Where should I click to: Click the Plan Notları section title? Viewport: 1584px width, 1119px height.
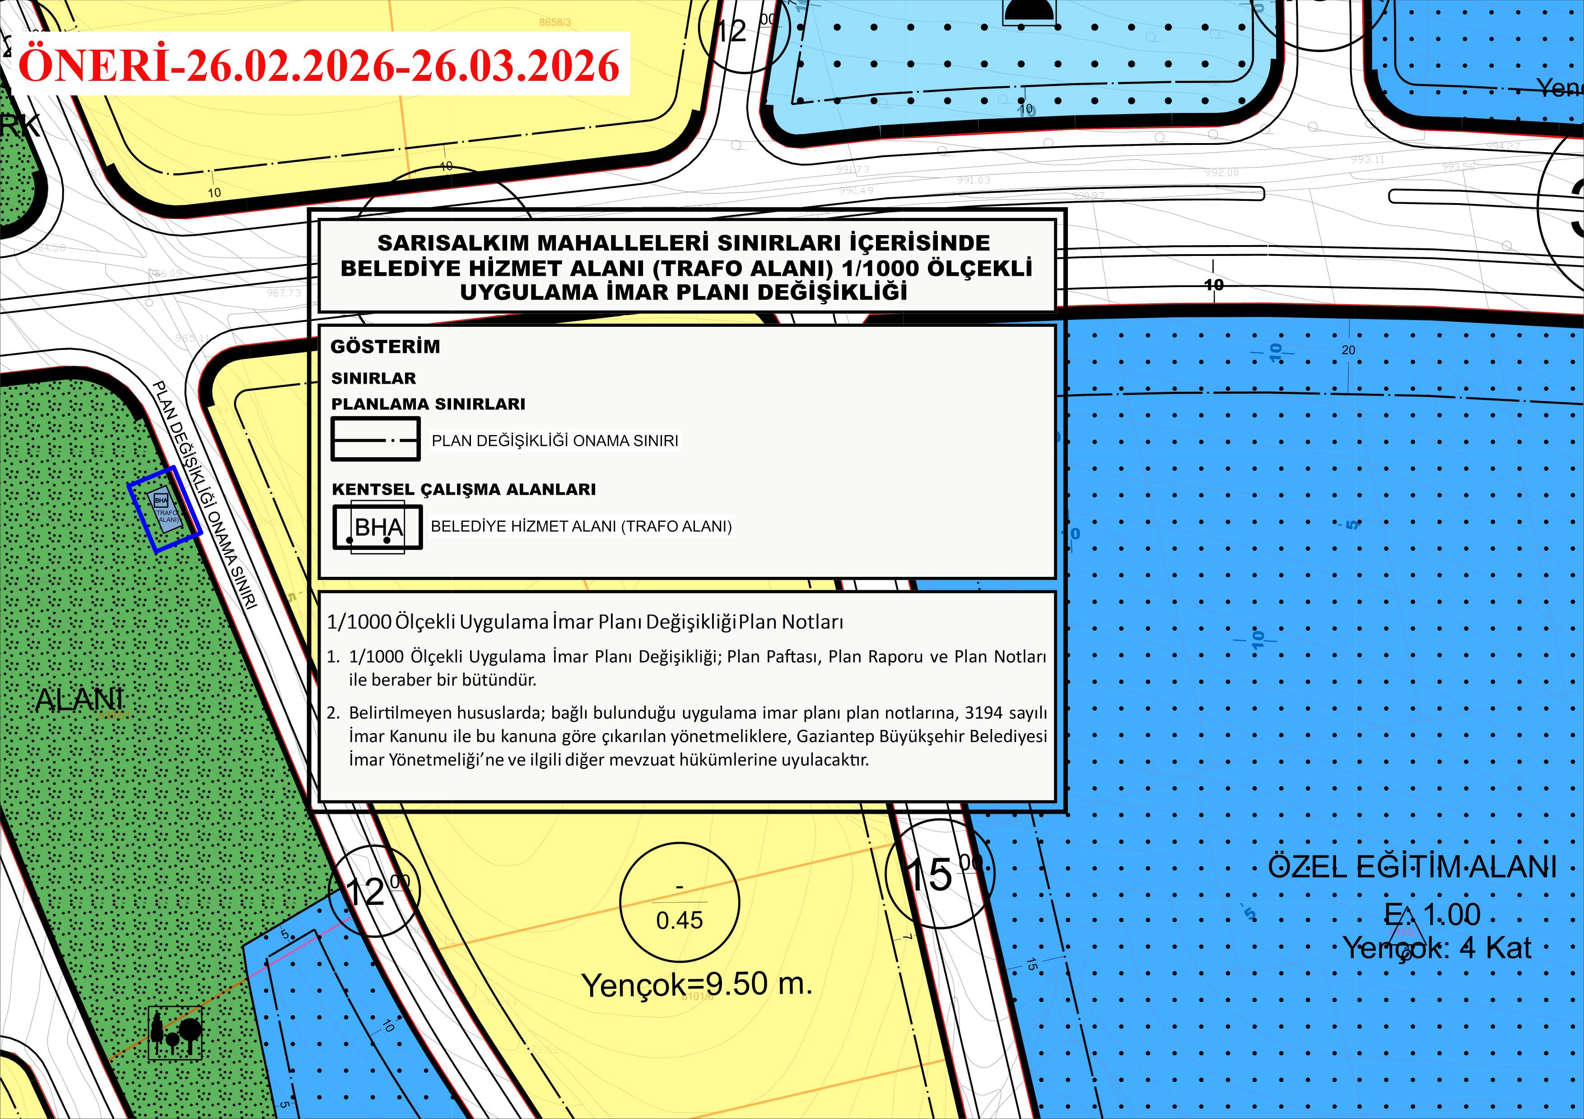pyautogui.click(x=585, y=622)
